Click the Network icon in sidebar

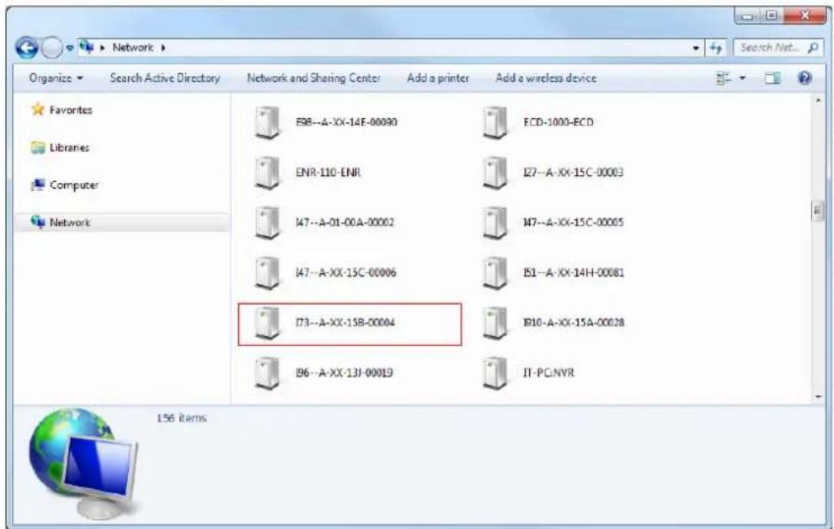[x=38, y=222]
